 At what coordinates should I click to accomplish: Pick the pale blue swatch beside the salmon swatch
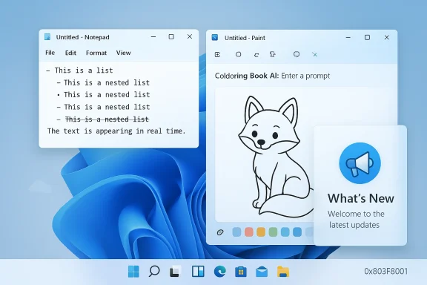[236, 232]
